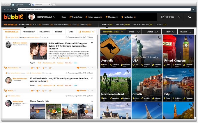Zoom the first Croatia photo thumbnail
The width and height of the screenshot is (198, 123).
pos(37,111)
